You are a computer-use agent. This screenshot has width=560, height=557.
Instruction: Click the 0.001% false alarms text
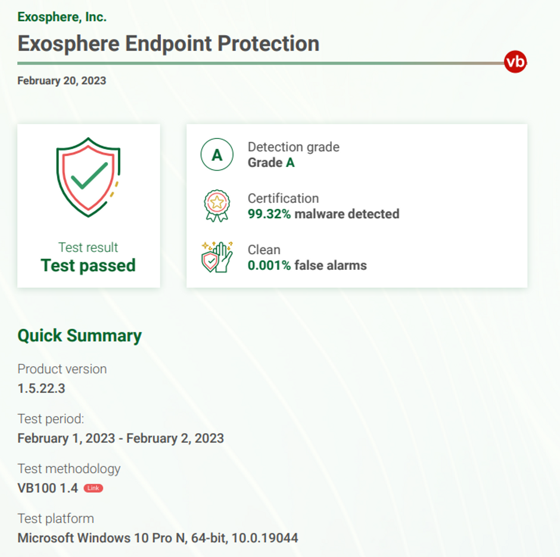click(x=307, y=265)
